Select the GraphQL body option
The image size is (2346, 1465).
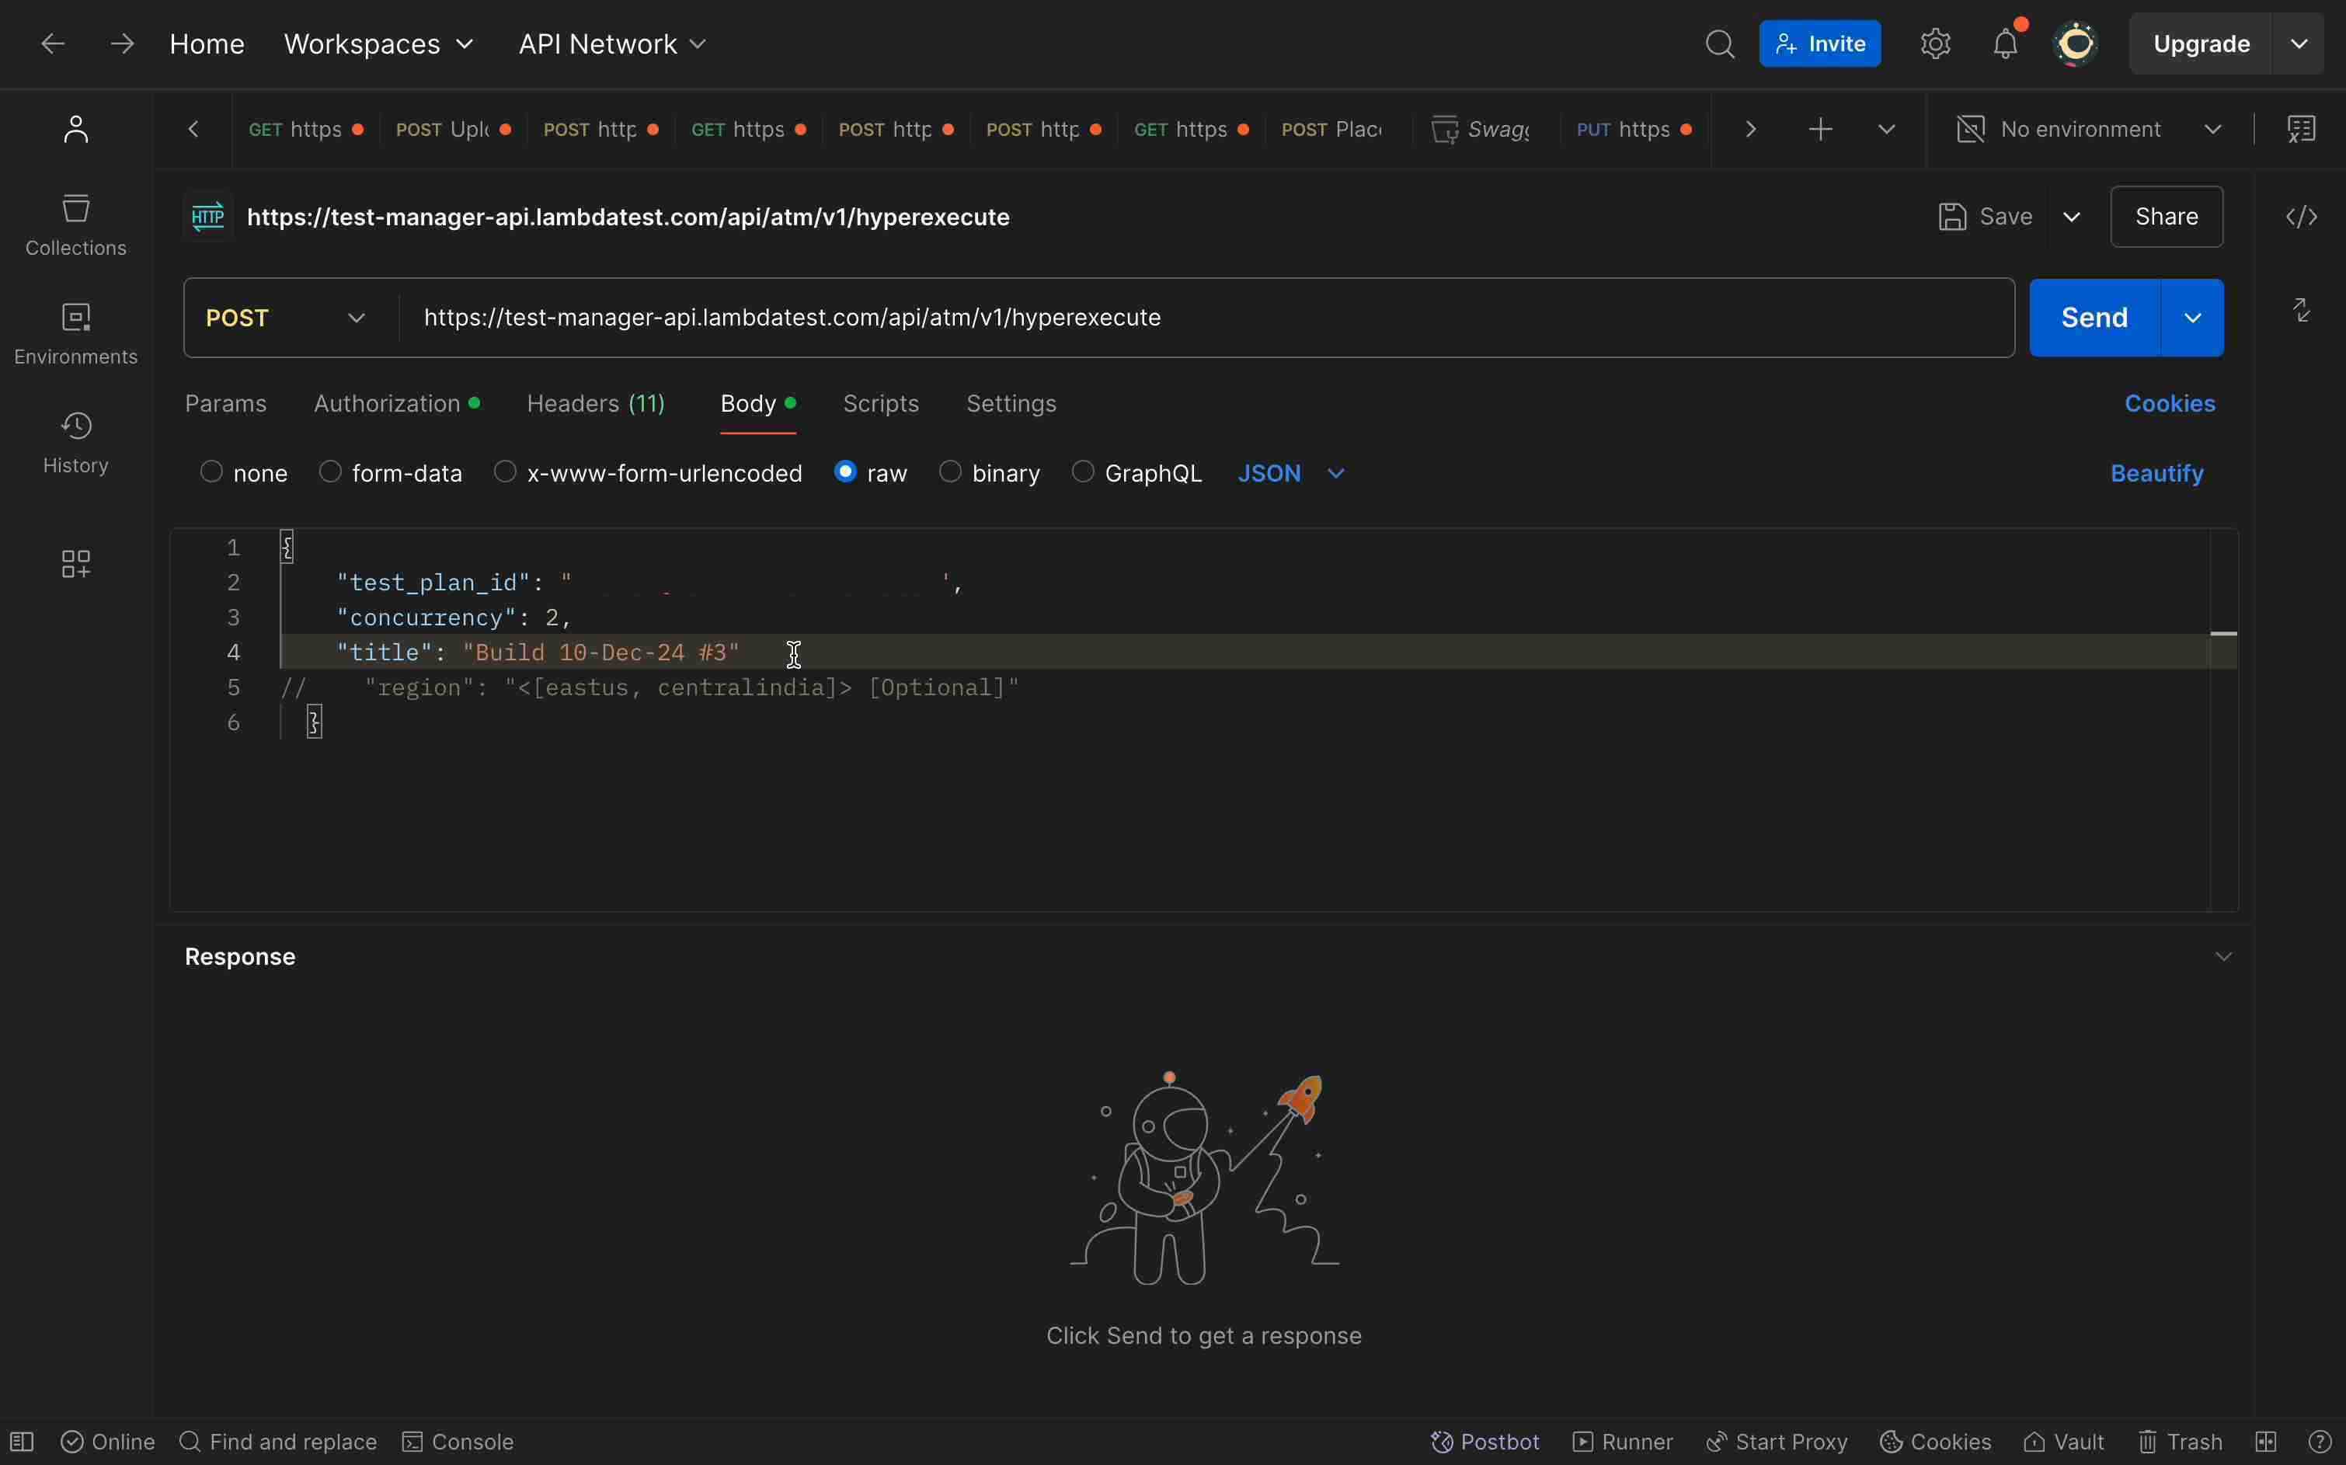1082,472
